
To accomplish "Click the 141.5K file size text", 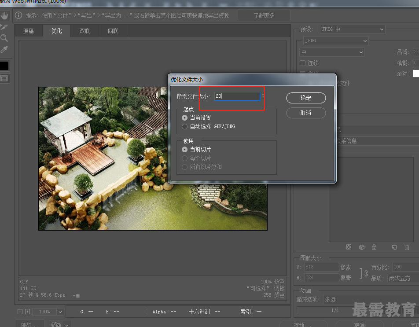I will tap(28, 289).
